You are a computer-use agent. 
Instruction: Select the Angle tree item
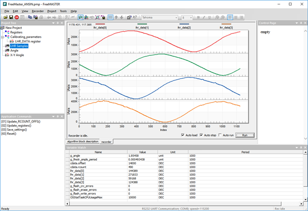click(14, 51)
